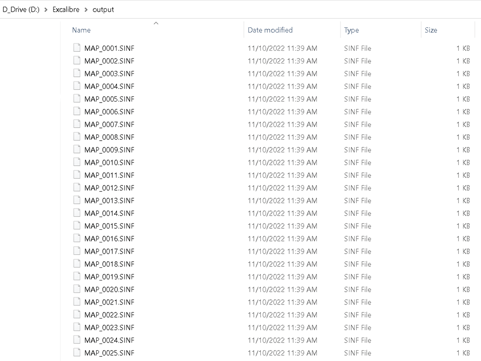Click the date modified of MAP_0021.SINF
The width and height of the screenshot is (481, 361).
click(282, 303)
